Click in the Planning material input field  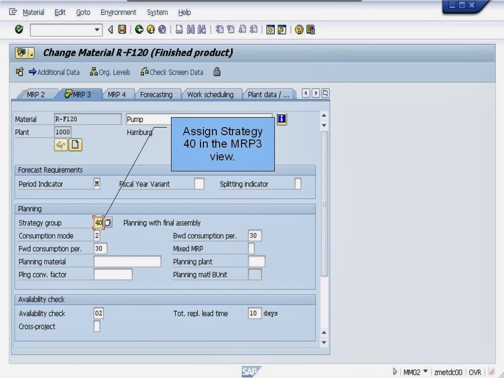click(127, 261)
